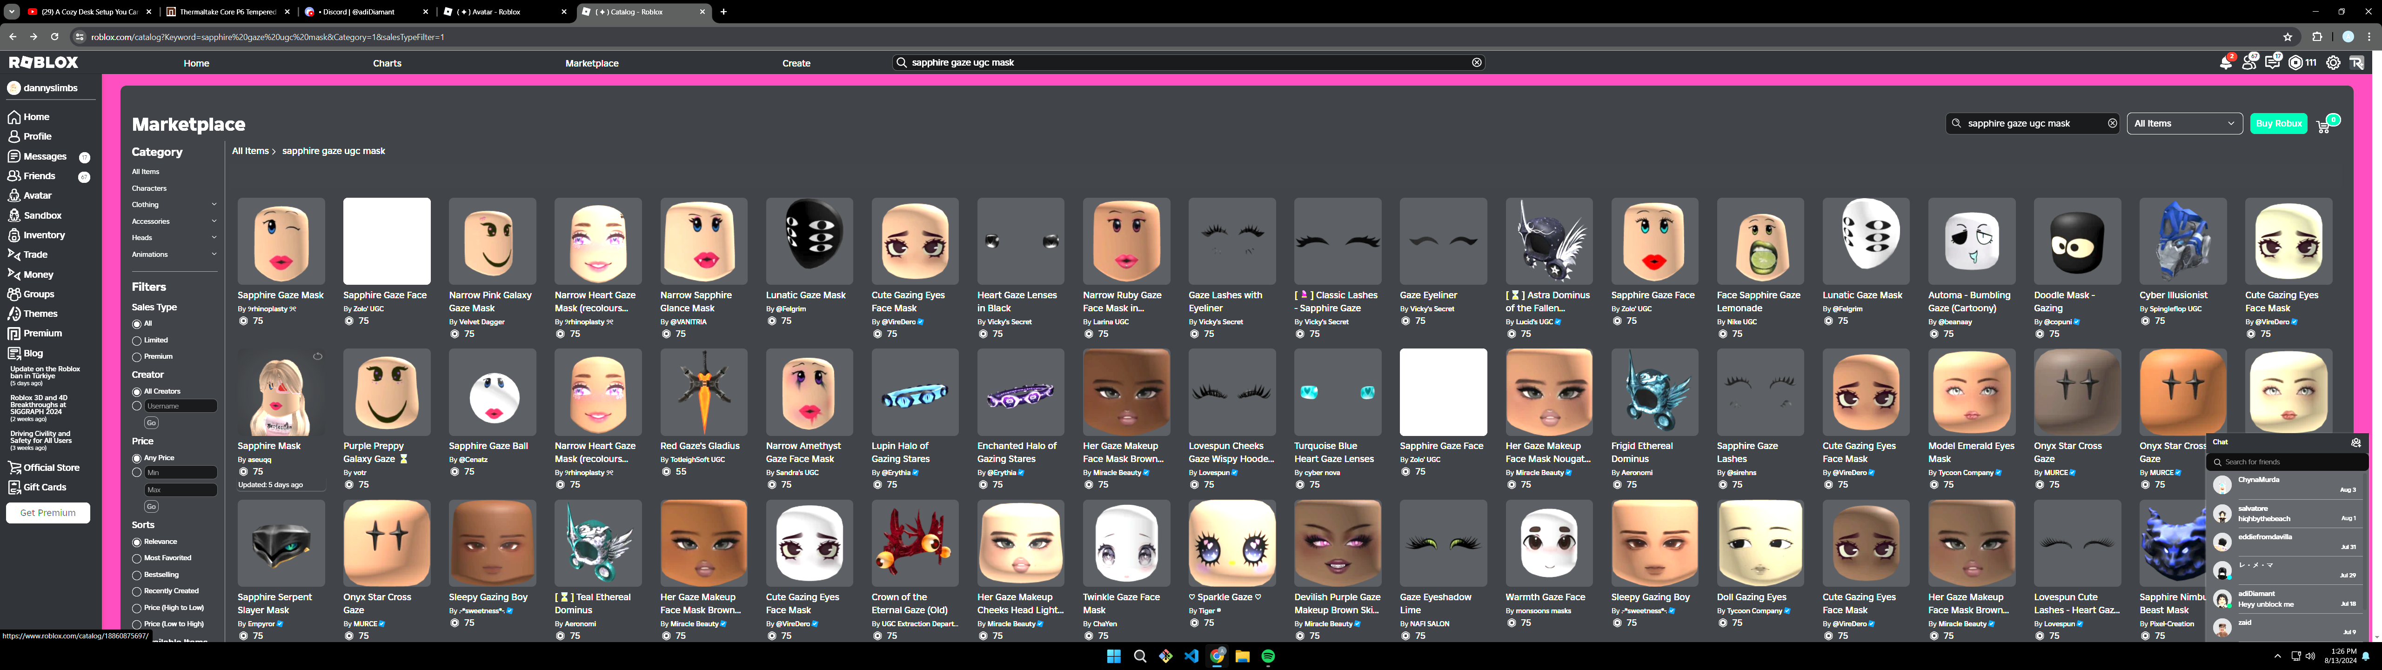Image resolution: width=2382 pixels, height=670 pixels.
Task: Open the All Items category dropdown
Action: (2183, 123)
